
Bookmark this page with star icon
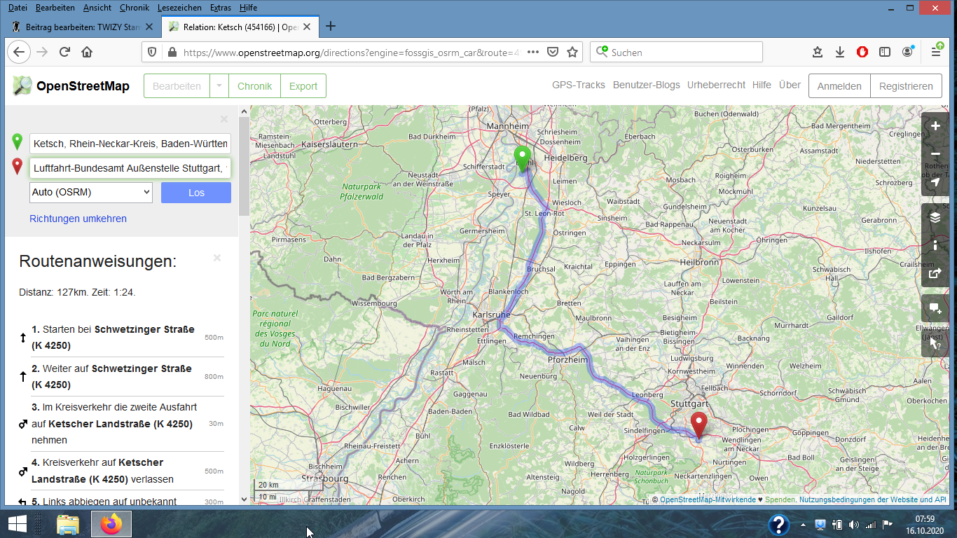pyautogui.click(x=572, y=52)
